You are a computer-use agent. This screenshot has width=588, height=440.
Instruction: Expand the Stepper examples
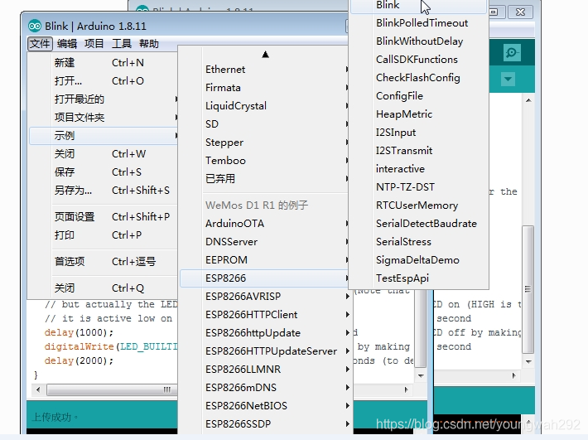(264, 143)
